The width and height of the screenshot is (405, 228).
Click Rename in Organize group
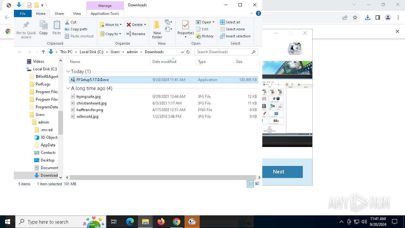pos(136,34)
